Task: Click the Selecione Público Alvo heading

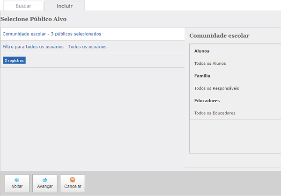Action: (34, 19)
